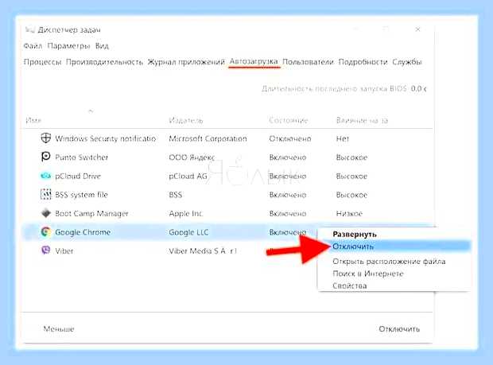Click the pCloud AG publisher cell

point(188,176)
